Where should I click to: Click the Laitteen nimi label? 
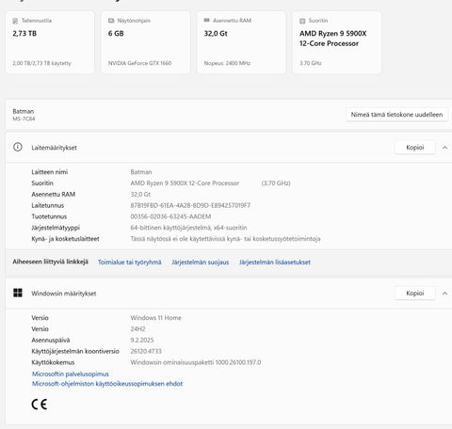pos(50,172)
